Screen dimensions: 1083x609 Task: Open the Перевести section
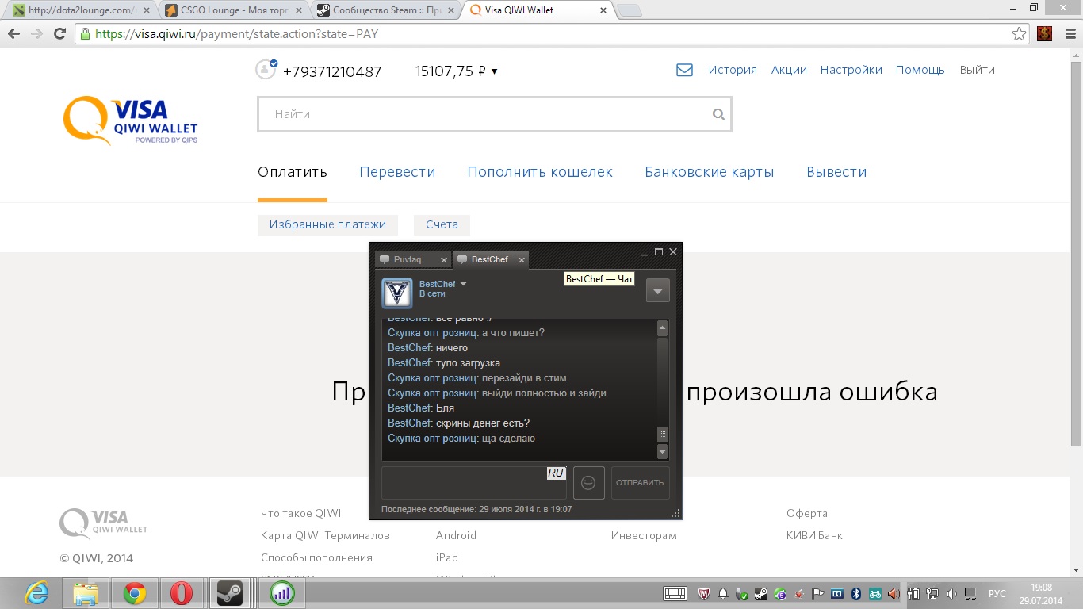[397, 172]
